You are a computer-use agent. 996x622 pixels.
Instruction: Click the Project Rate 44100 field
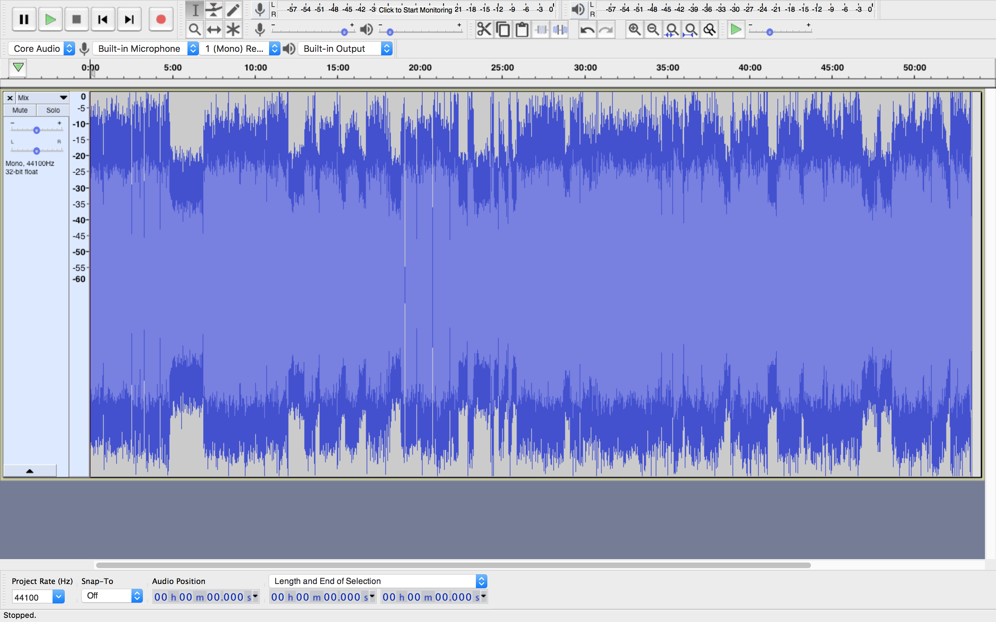coord(32,597)
